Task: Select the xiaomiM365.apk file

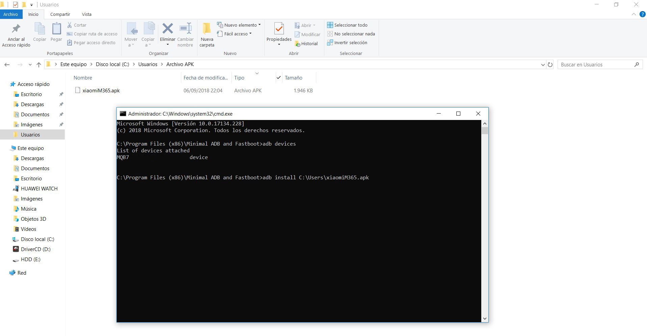Action: (101, 90)
